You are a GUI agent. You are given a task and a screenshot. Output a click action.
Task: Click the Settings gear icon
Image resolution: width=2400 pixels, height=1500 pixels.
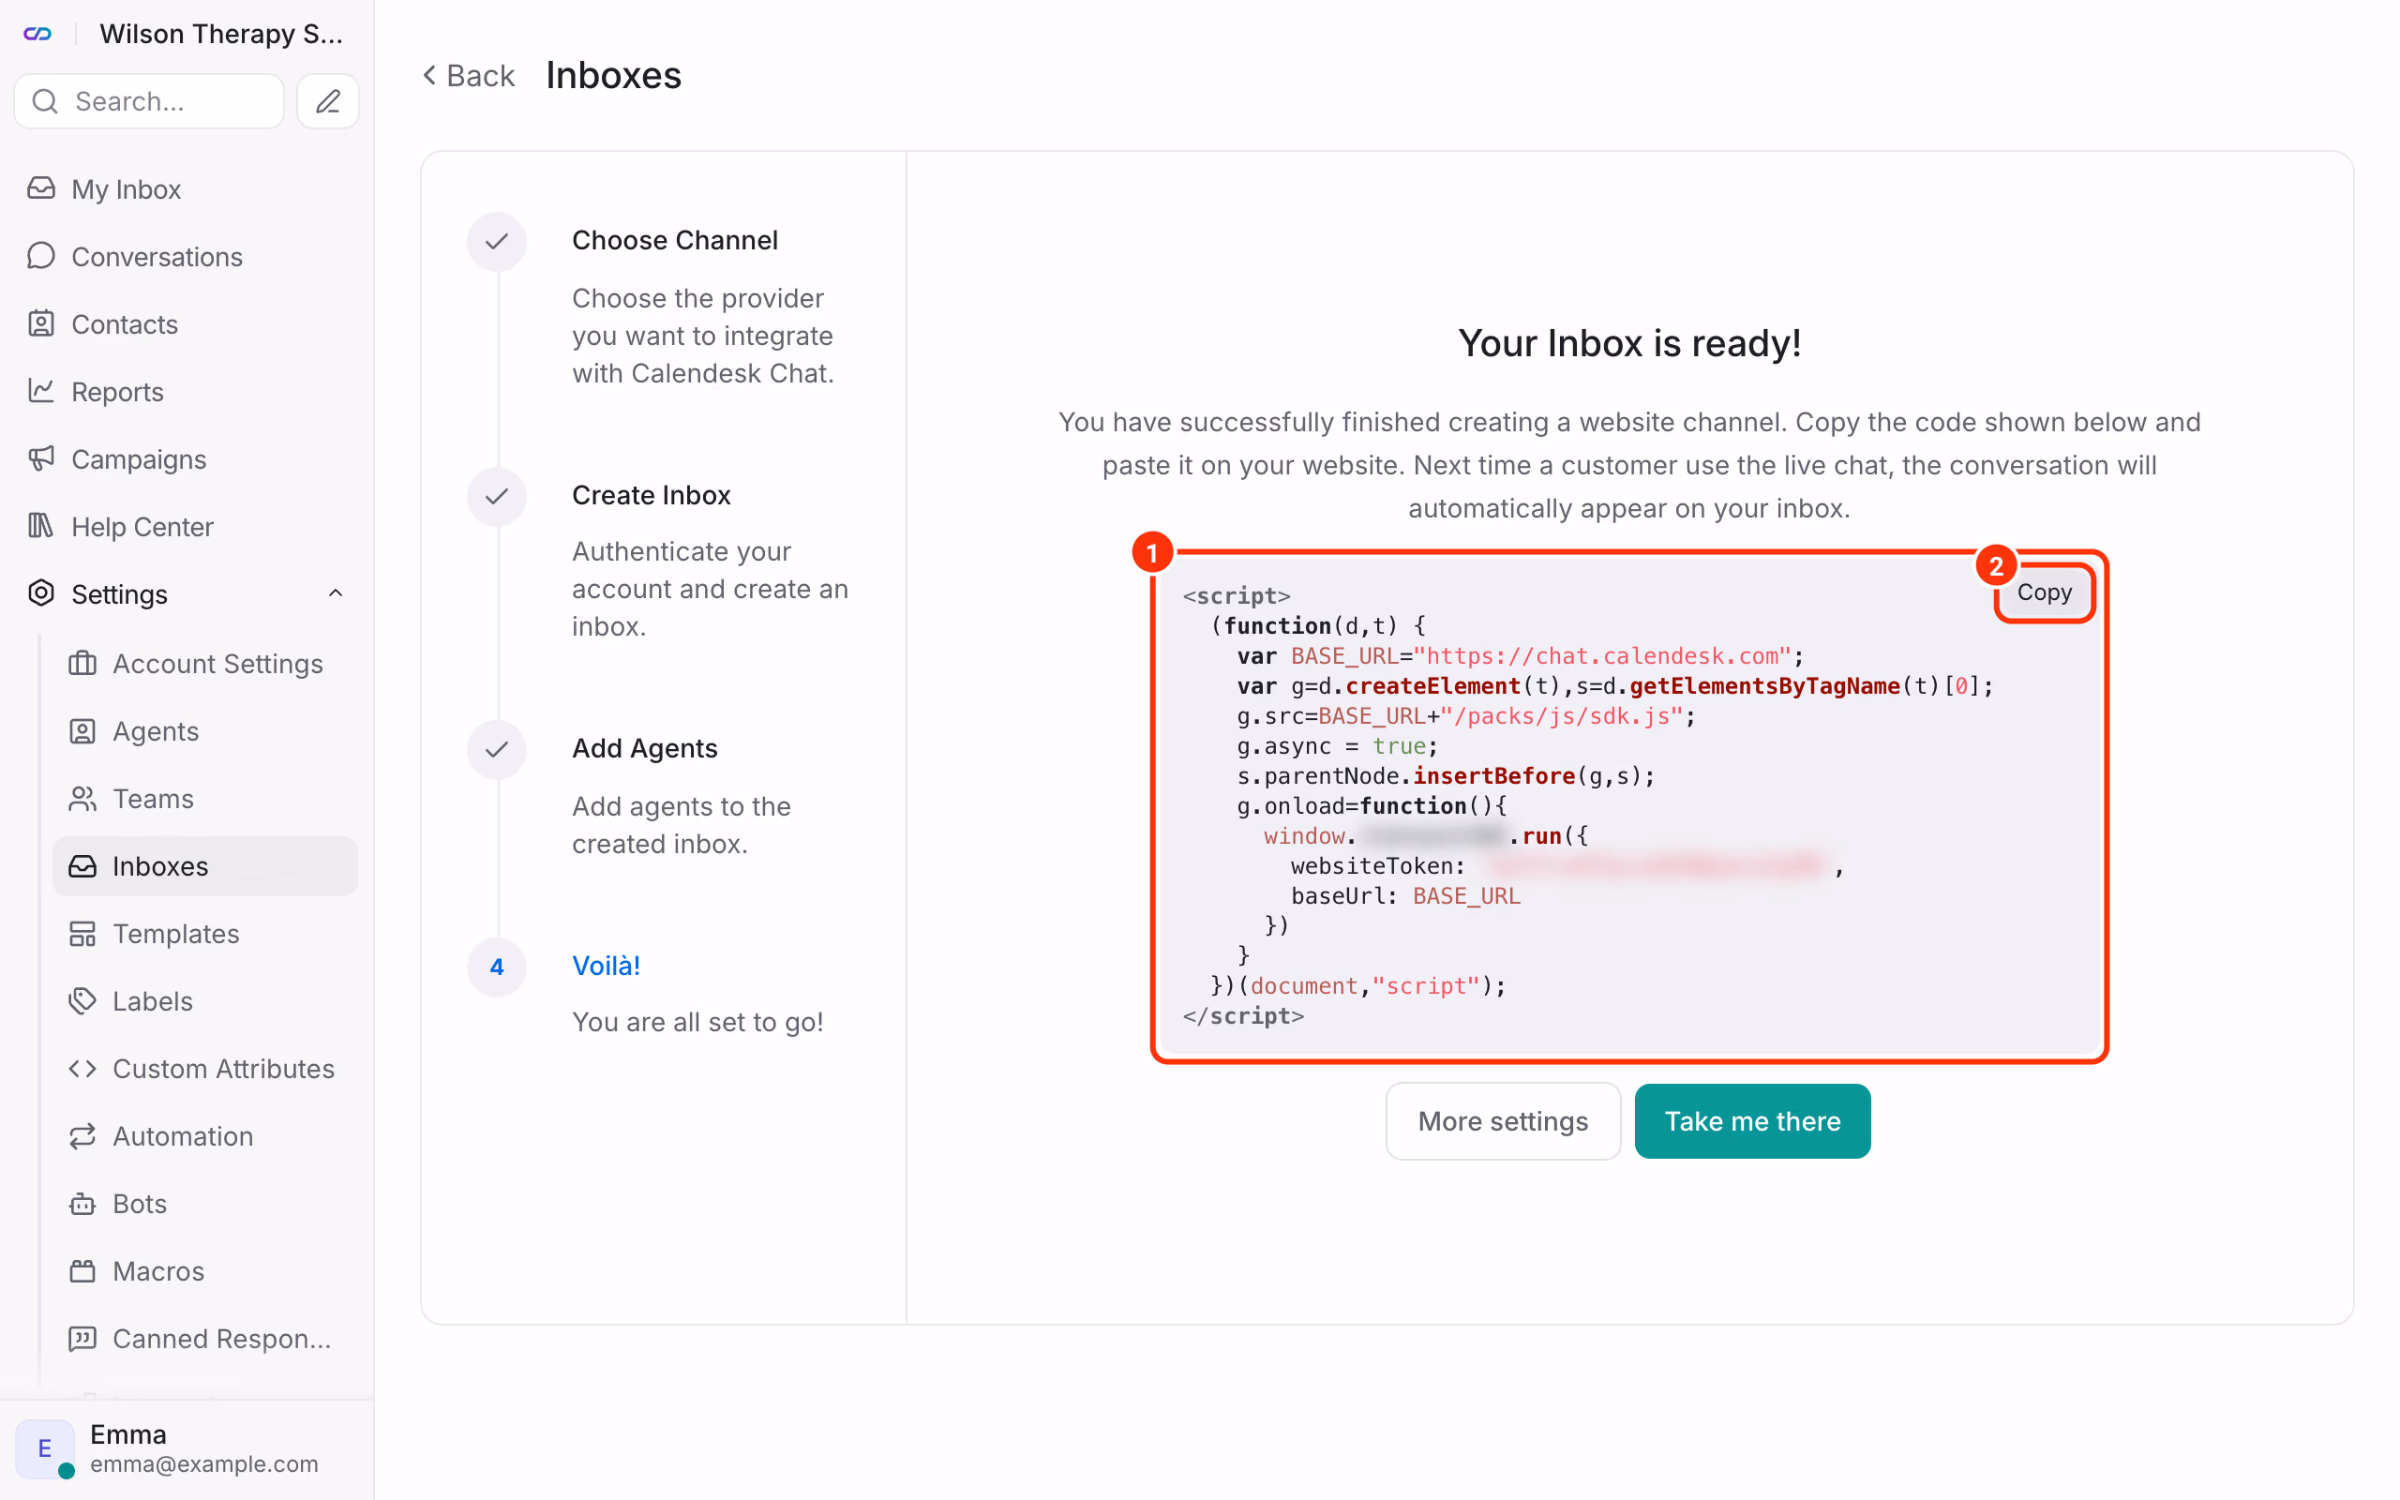(x=40, y=593)
